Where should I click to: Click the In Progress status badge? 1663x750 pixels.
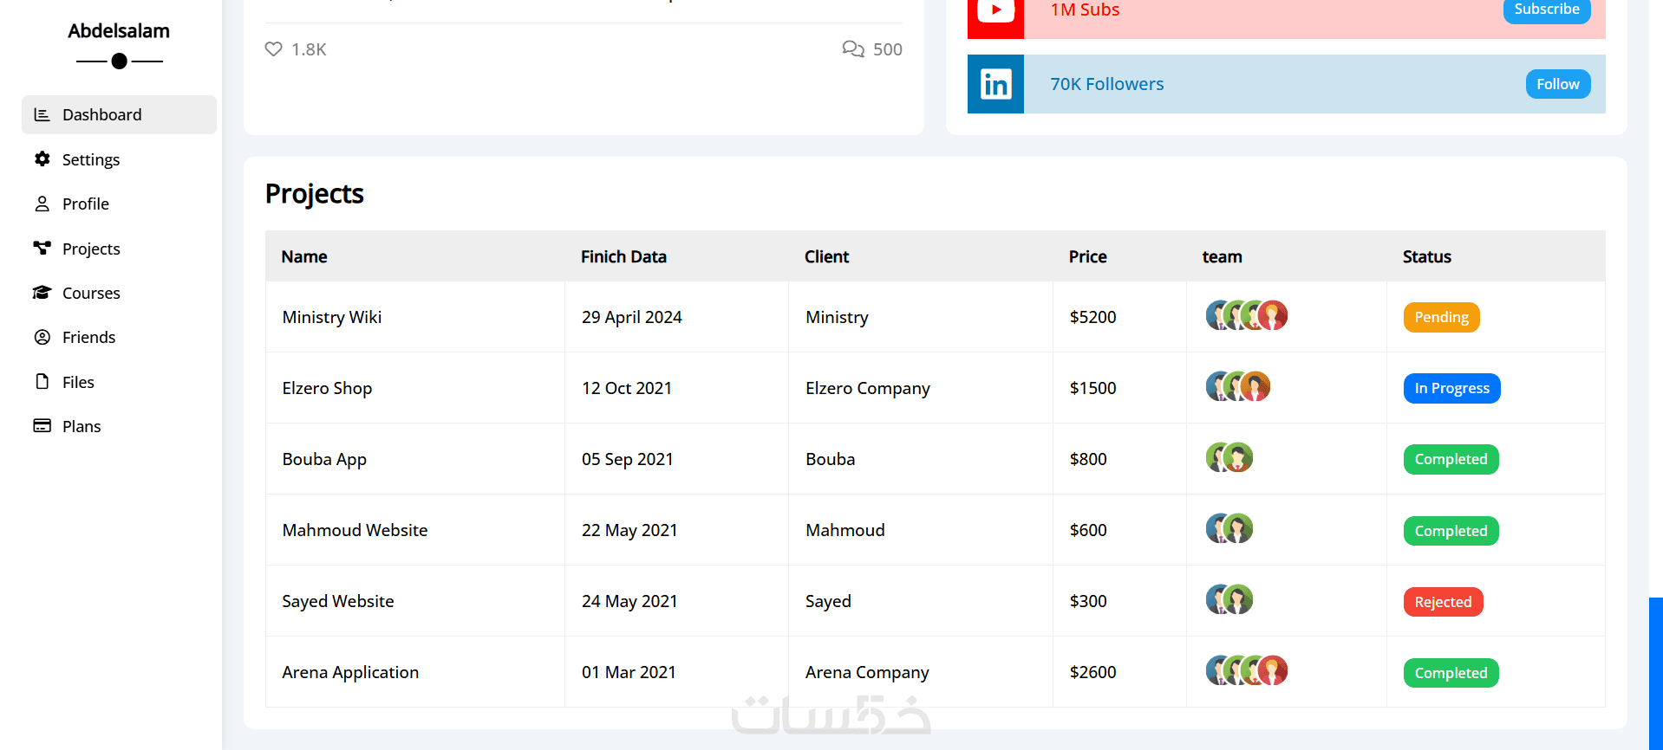point(1451,388)
